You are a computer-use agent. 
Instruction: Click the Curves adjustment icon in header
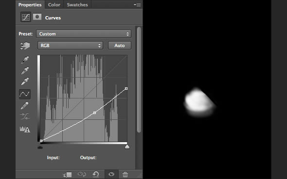pos(26,17)
